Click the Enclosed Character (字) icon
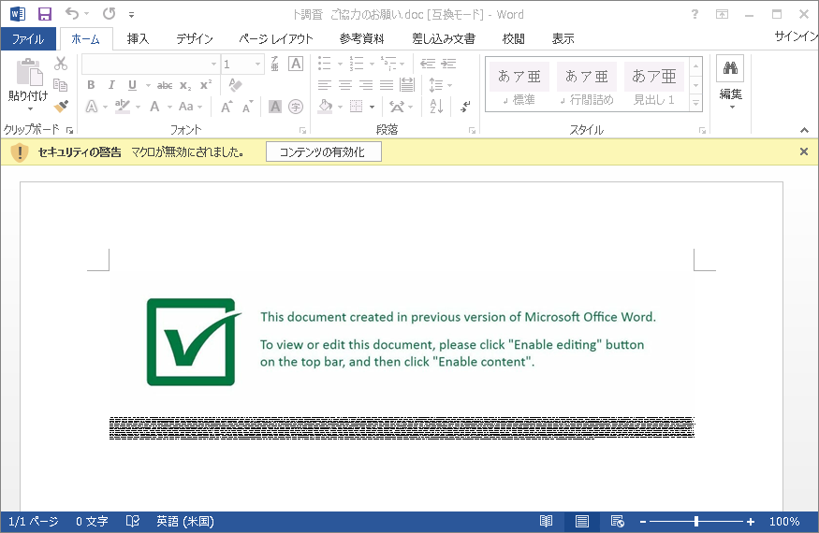819x533 pixels. [296, 107]
